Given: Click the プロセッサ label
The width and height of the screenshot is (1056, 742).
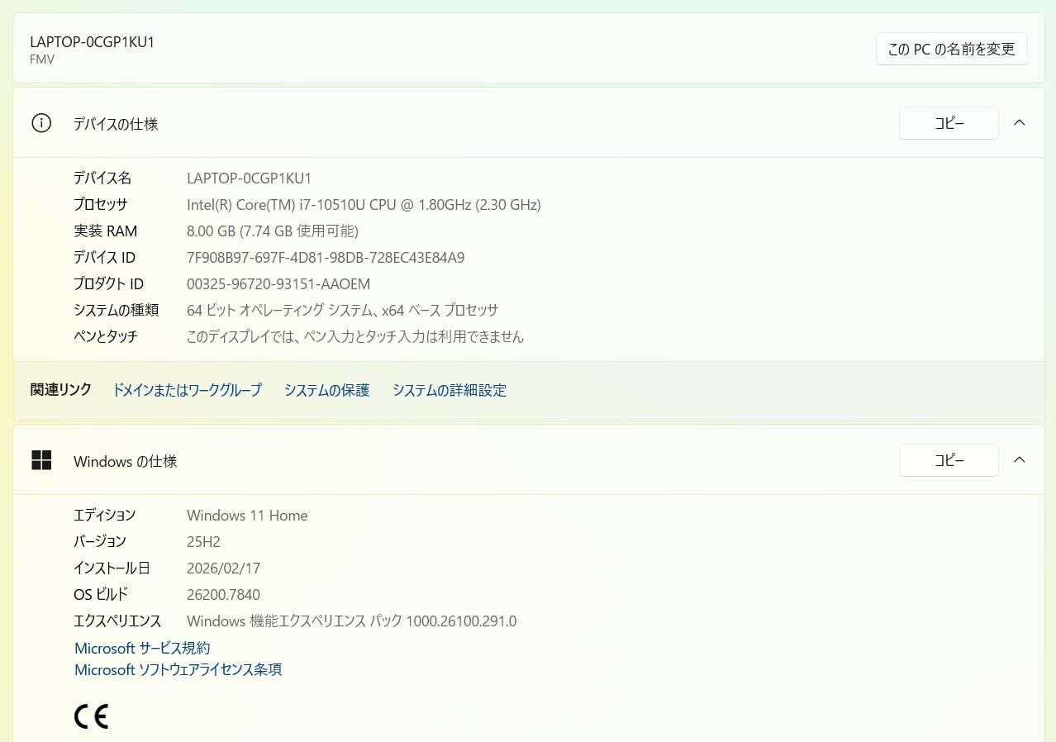Looking at the screenshot, I should point(101,205).
